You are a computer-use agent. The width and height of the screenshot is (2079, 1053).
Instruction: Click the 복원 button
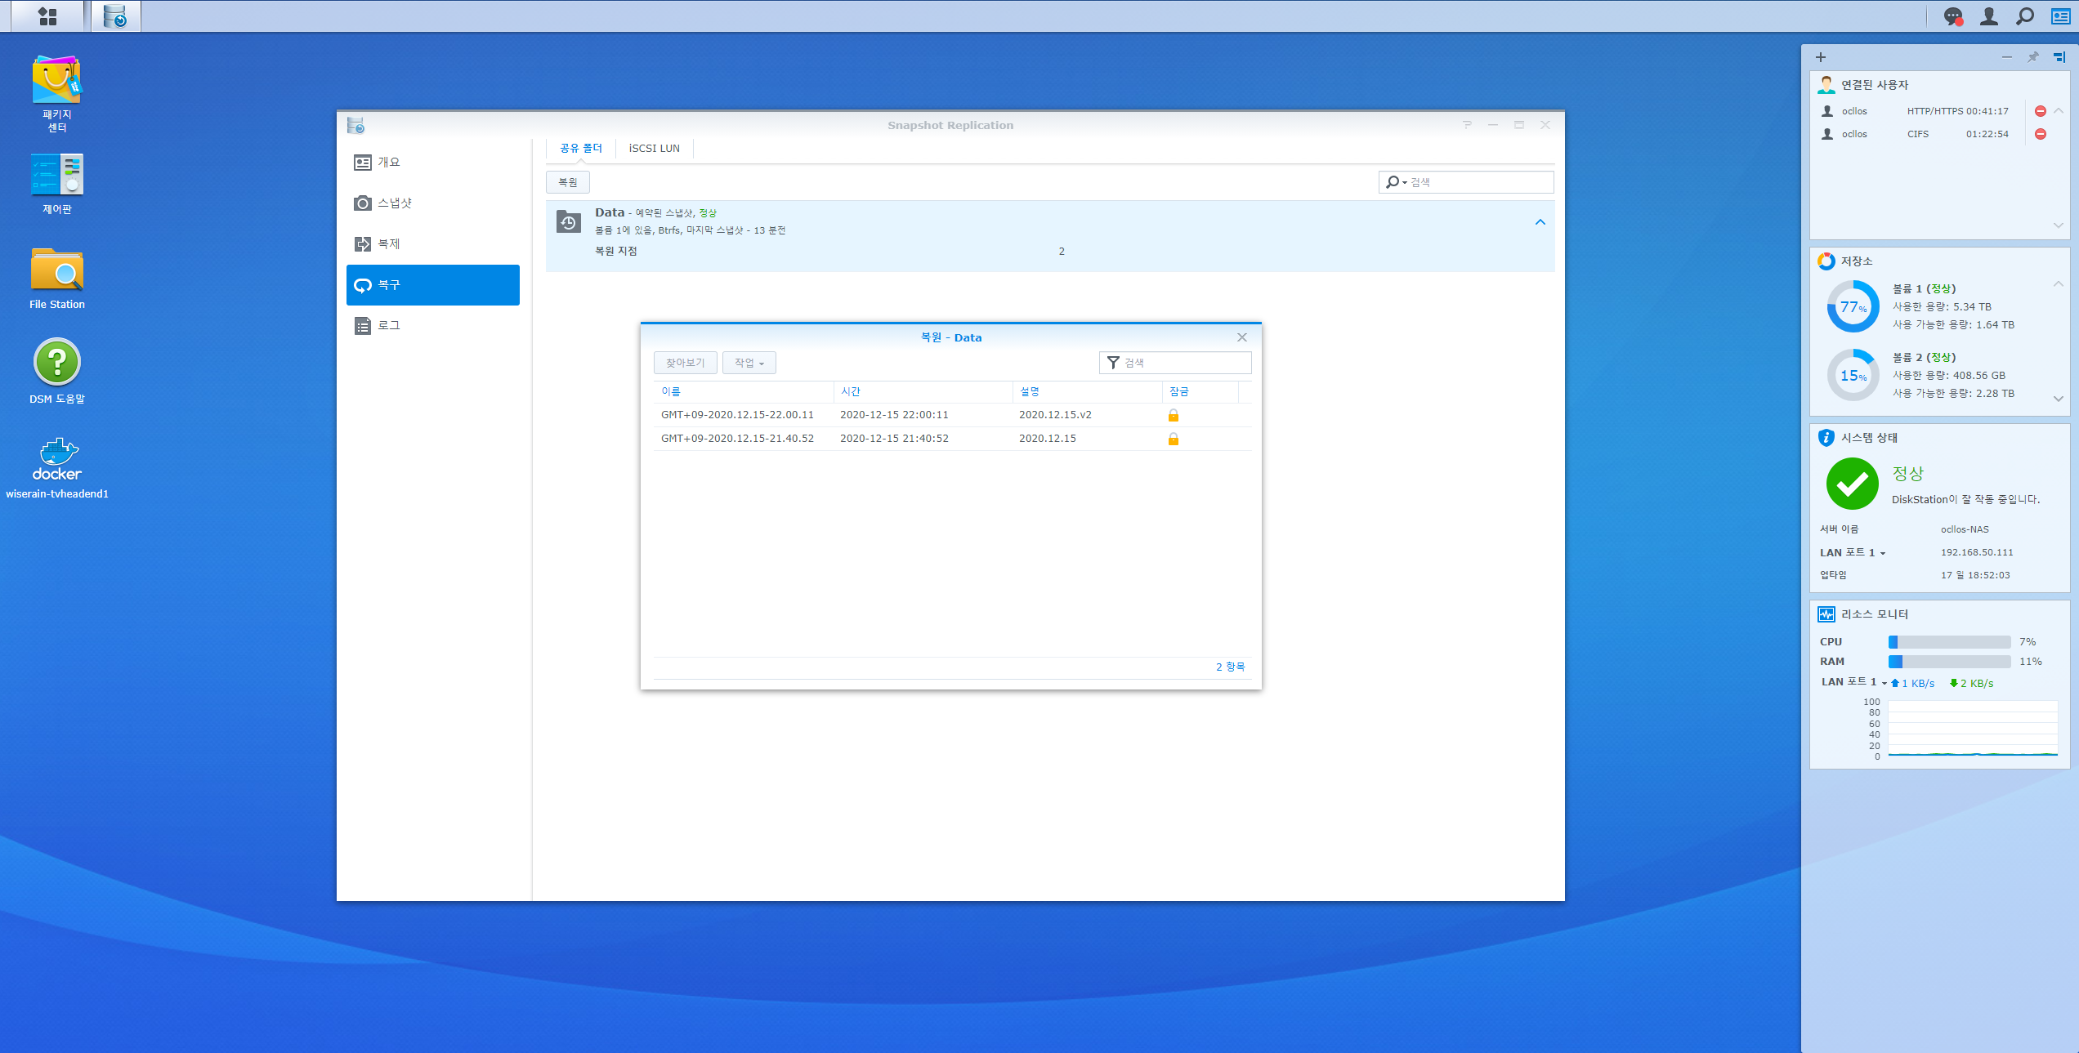pos(567,182)
